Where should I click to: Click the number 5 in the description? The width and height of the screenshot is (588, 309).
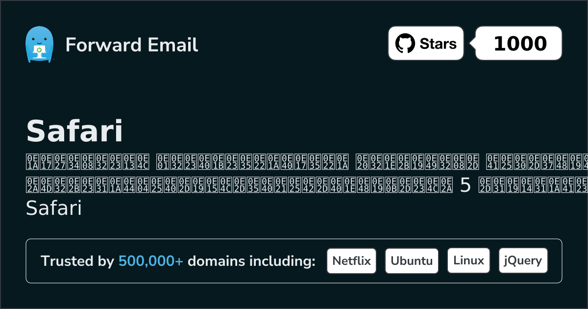pos(464,185)
